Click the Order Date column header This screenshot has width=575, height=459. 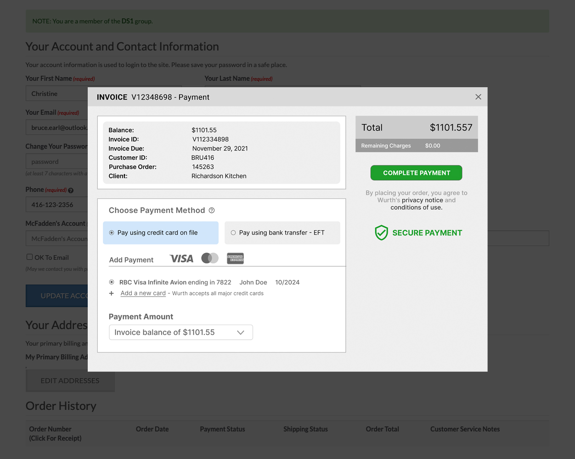point(152,429)
